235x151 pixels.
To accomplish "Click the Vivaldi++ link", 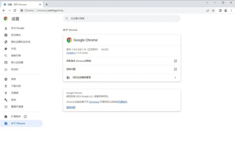I will coord(71,53).
